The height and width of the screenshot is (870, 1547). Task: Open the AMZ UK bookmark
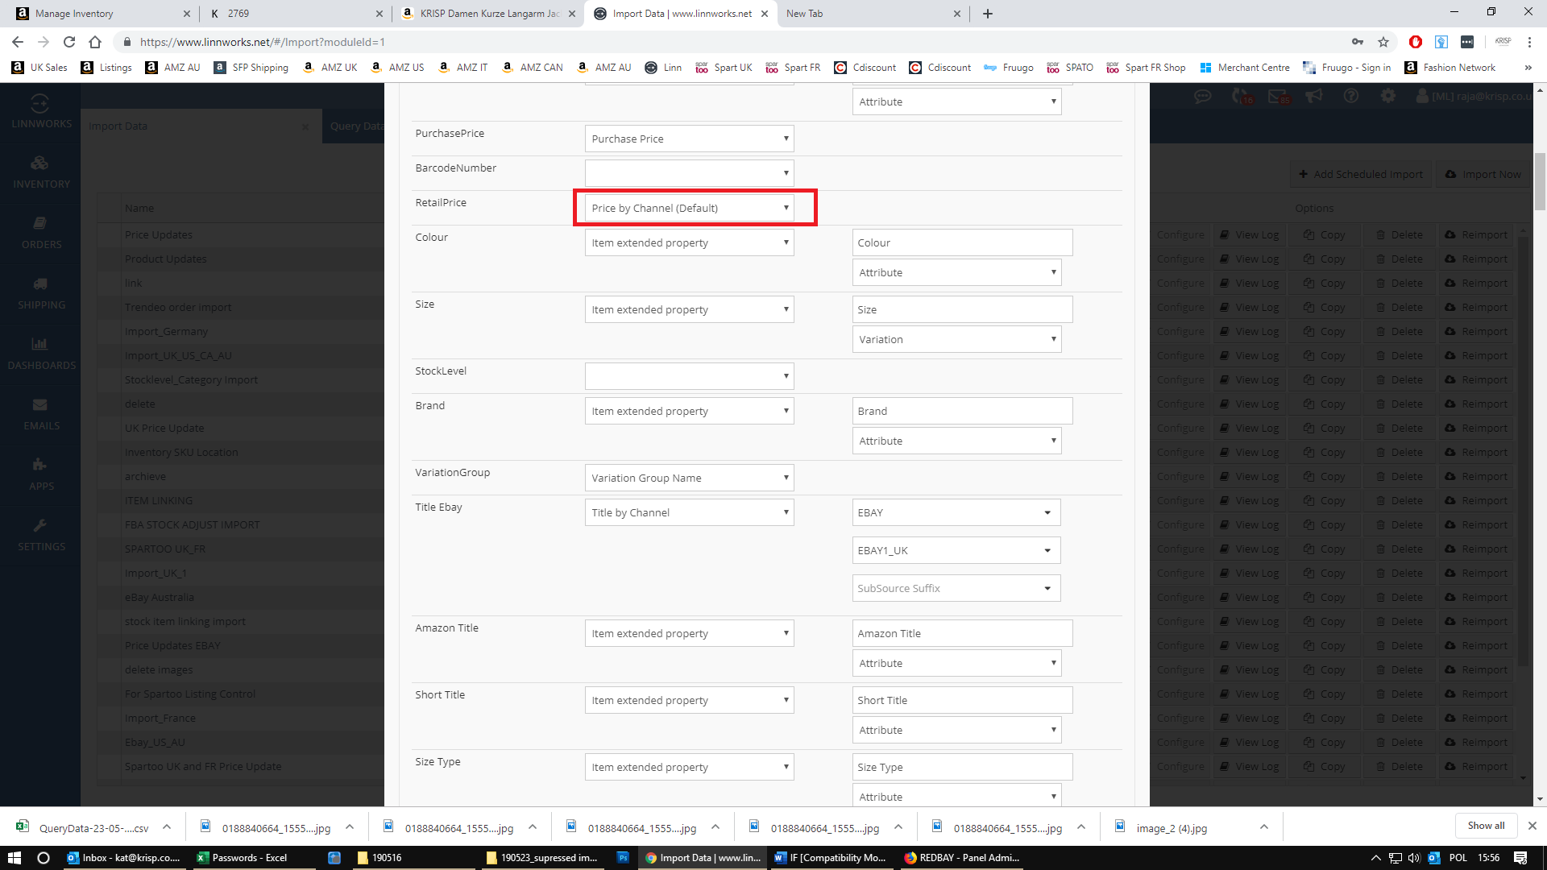click(330, 68)
